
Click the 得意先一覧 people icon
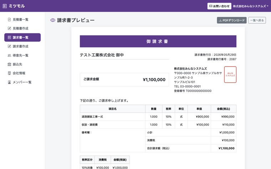tap(9, 56)
